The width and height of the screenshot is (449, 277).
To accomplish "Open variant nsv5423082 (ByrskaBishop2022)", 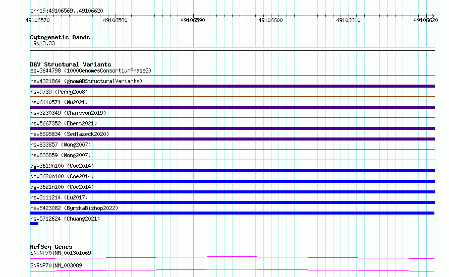I will [74, 208].
